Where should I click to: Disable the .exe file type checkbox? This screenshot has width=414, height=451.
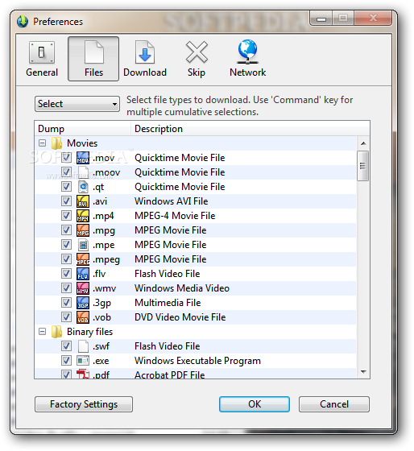[66, 361]
